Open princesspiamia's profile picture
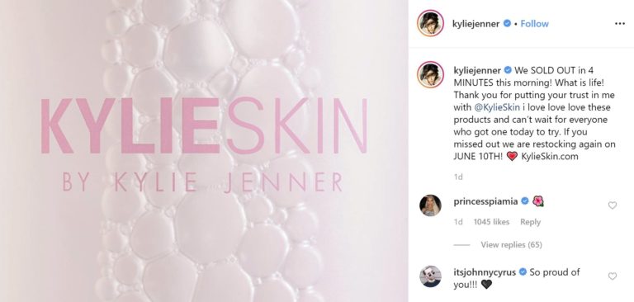 point(430,205)
